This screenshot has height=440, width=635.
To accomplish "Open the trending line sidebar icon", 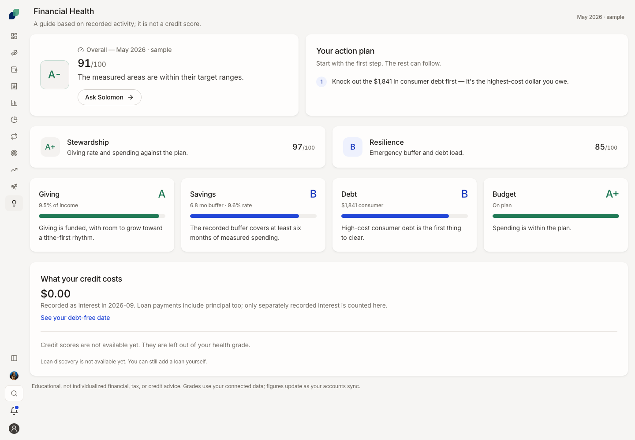I will [x=14, y=170].
